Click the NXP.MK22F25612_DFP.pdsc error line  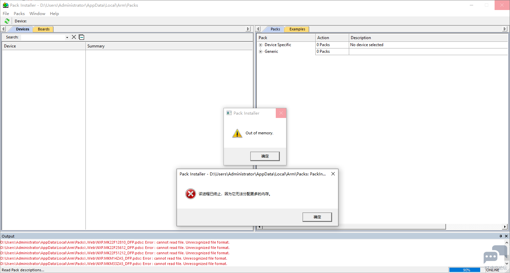(x=115, y=248)
